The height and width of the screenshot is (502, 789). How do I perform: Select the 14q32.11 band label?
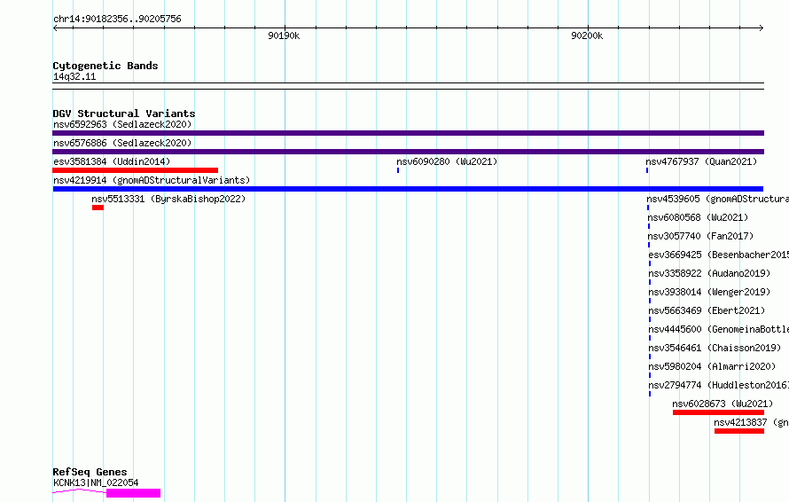[74, 76]
